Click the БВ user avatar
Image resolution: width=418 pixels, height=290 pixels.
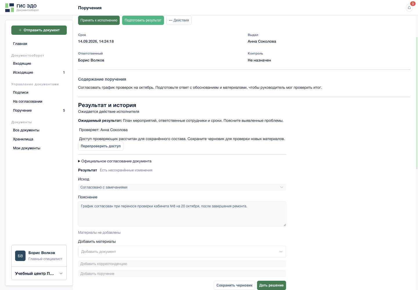pyautogui.click(x=20, y=256)
